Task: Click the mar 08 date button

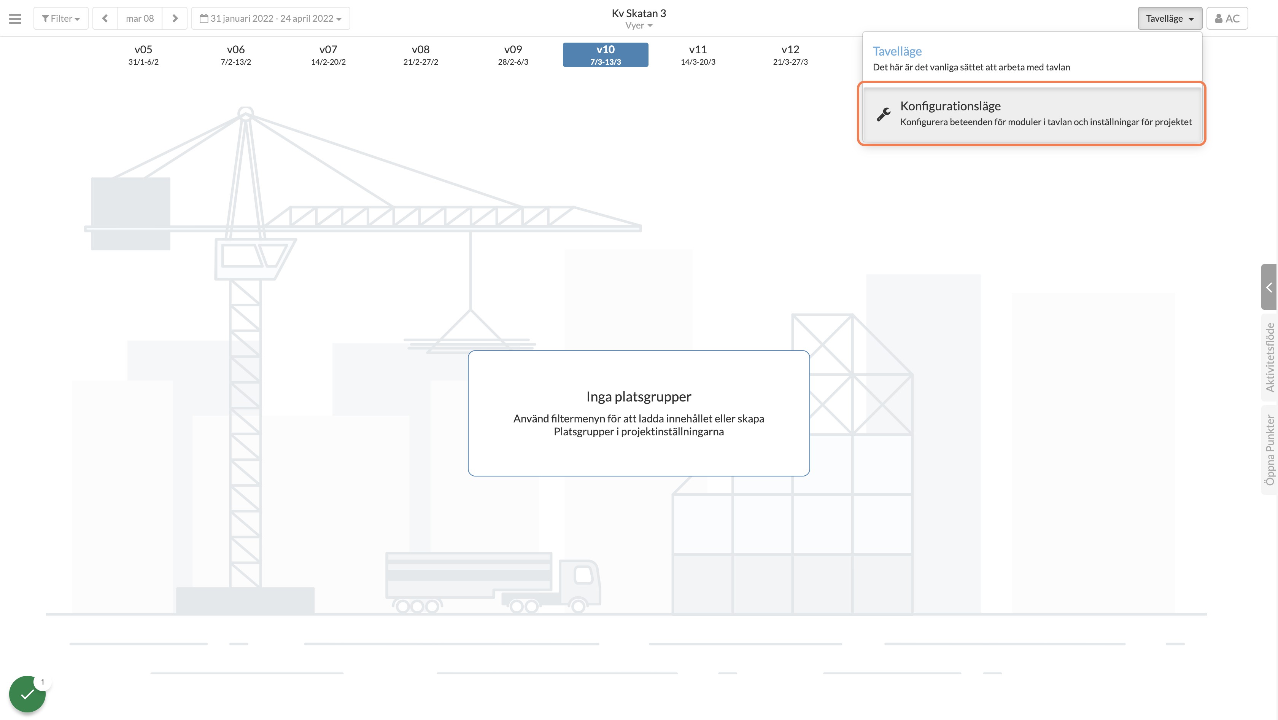Action: [140, 18]
